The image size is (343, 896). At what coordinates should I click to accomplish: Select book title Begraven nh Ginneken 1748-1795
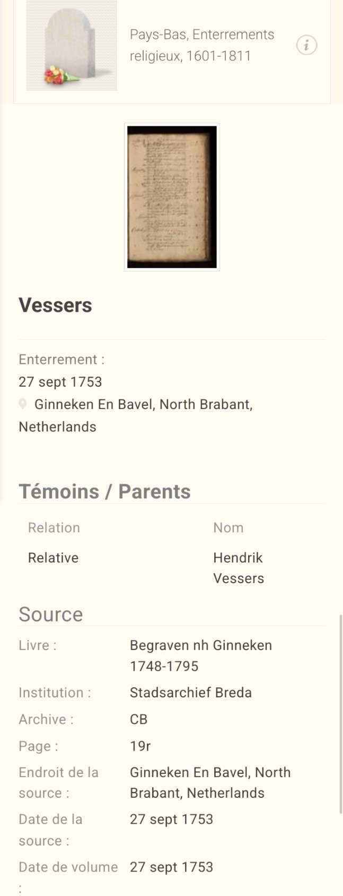pos(200,655)
